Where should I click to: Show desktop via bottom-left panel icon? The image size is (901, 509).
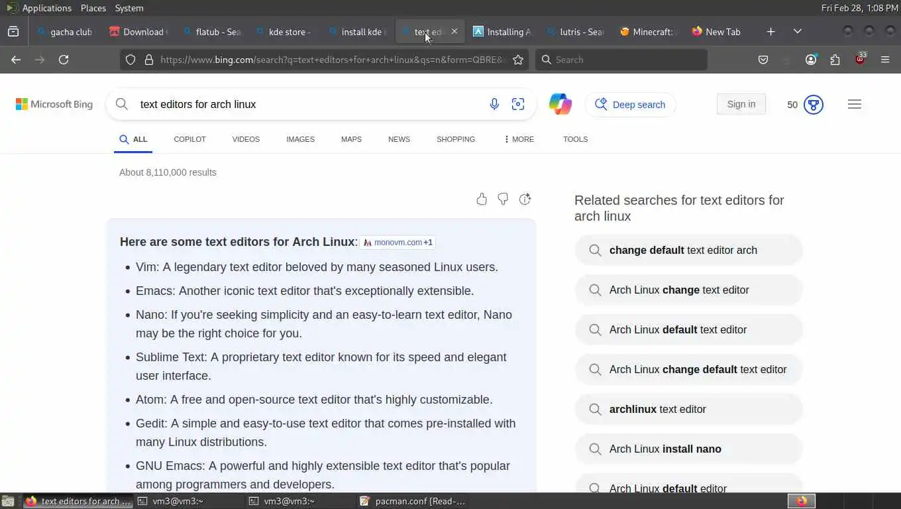(8, 501)
